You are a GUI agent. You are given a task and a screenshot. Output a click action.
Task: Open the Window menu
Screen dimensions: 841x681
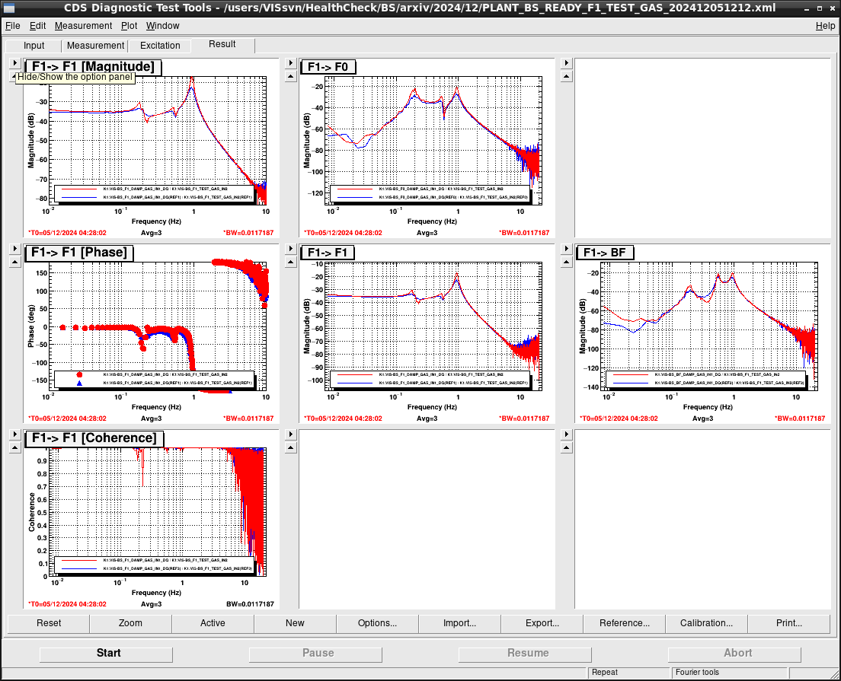(x=162, y=26)
